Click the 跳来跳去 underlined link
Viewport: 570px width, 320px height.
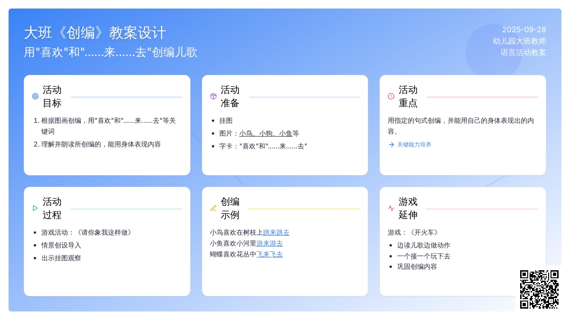[x=276, y=232]
